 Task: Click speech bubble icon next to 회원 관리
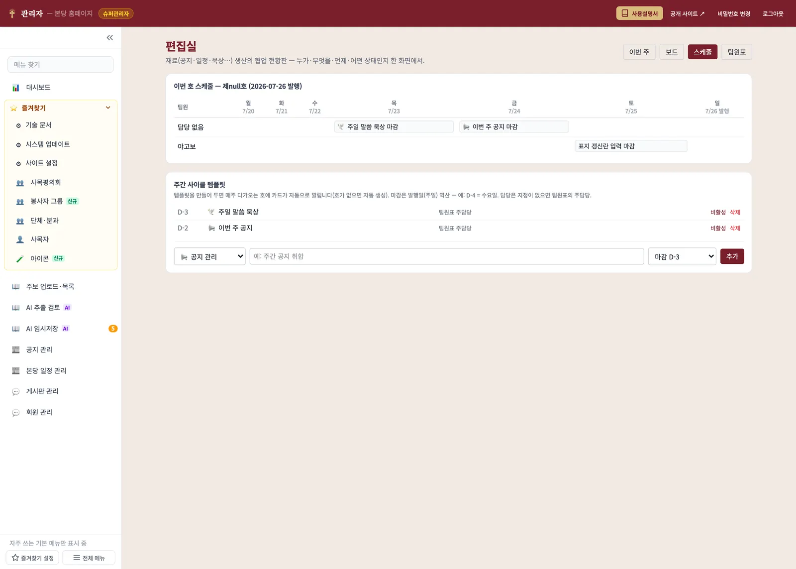point(16,413)
